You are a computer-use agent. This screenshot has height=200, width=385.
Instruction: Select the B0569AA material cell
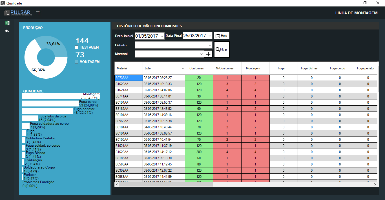tap(129, 177)
